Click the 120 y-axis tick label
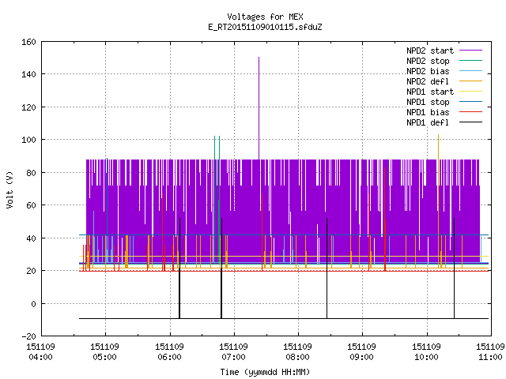 28,107
